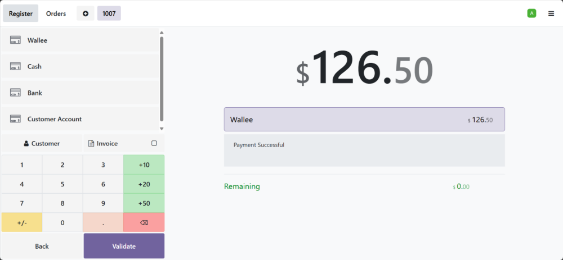The height and width of the screenshot is (260, 563).
Task: Open the Orders tab
Action: point(56,13)
